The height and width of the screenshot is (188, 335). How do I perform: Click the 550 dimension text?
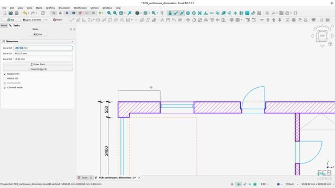(x=106, y=110)
